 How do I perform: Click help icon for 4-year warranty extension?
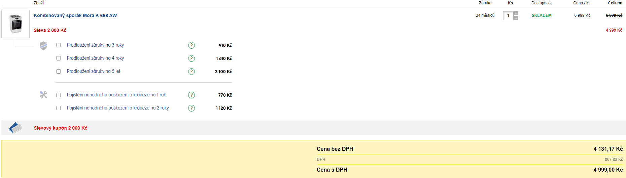192,58
